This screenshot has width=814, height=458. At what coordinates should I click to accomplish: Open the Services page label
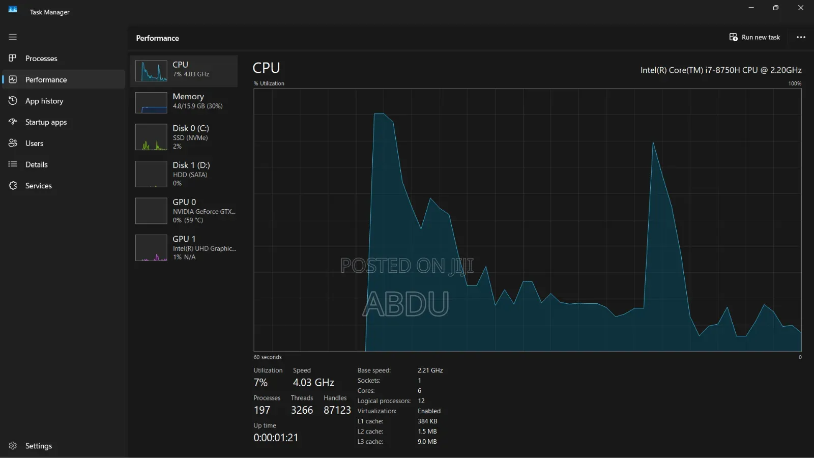[x=39, y=186]
